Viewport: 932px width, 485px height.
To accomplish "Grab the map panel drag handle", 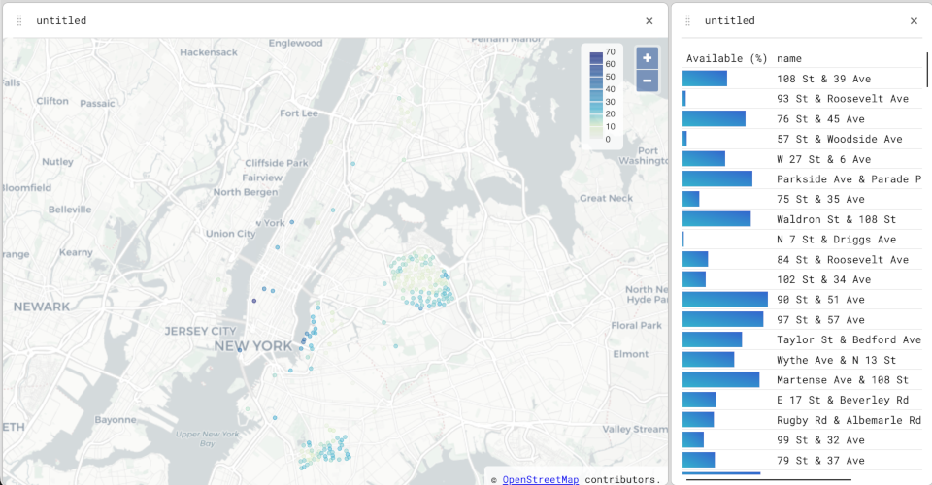I will pos(19,20).
